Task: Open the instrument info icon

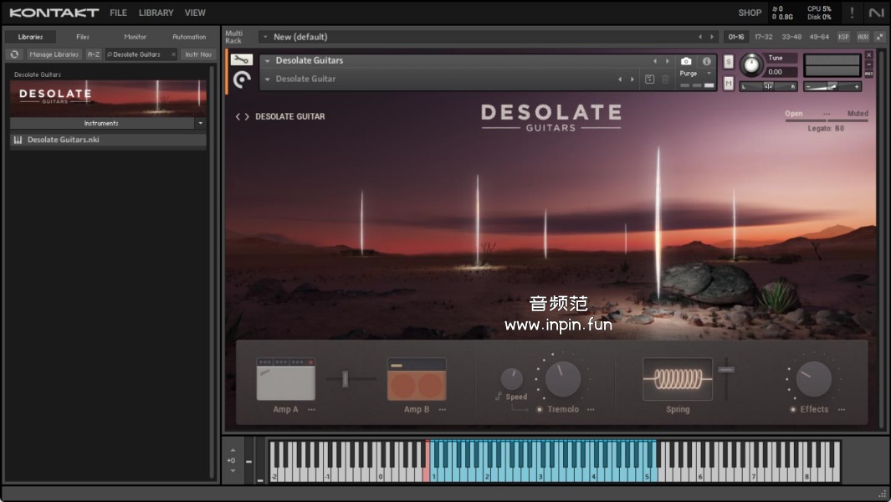Action: [x=706, y=61]
